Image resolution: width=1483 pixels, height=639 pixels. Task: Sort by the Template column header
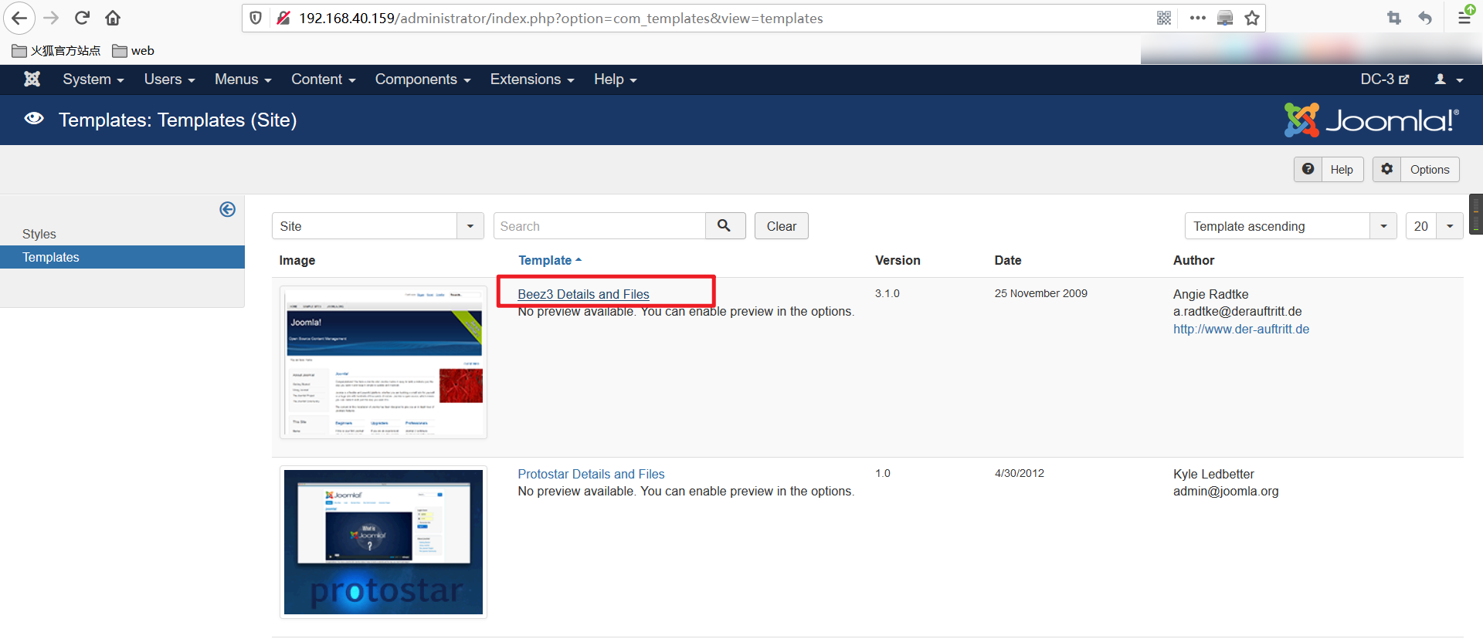549,260
